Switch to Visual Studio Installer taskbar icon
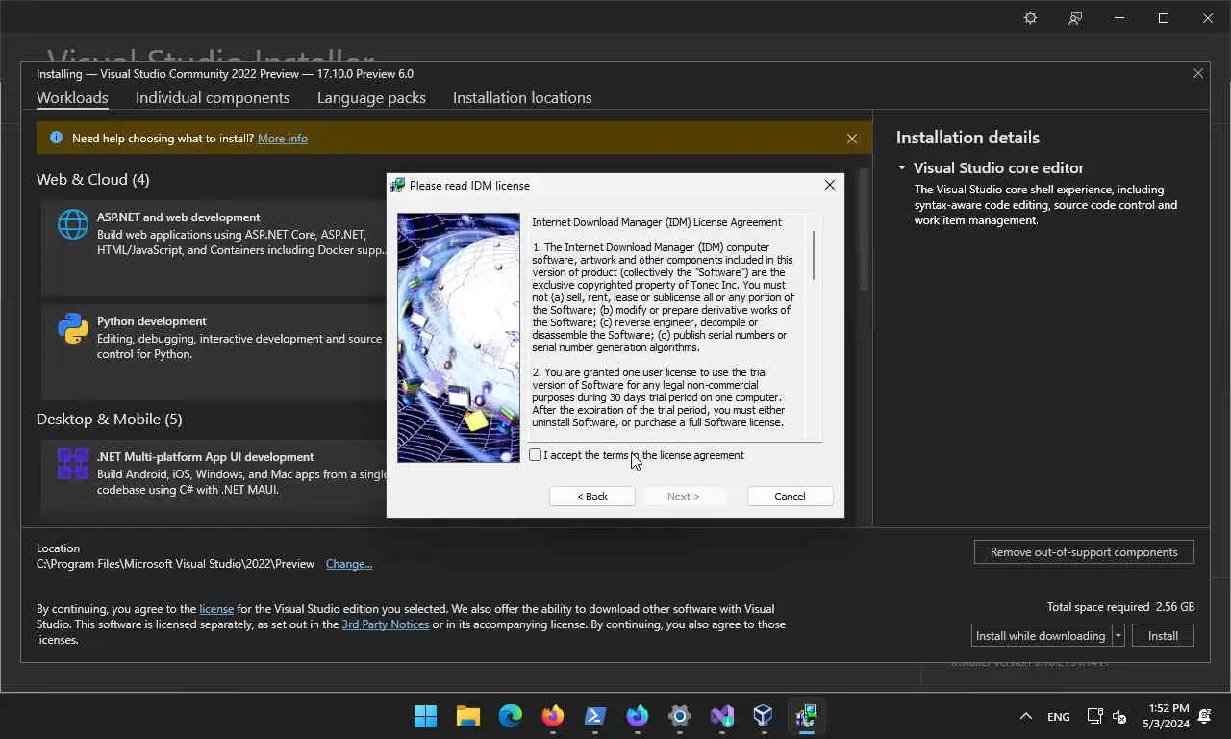Screen dimensions: 1231x739 coord(722,716)
